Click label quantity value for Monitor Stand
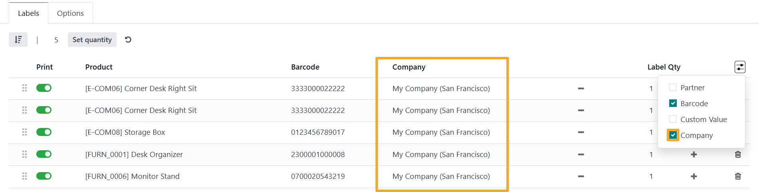The height and width of the screenshot is (192, 759). point(651,176)
